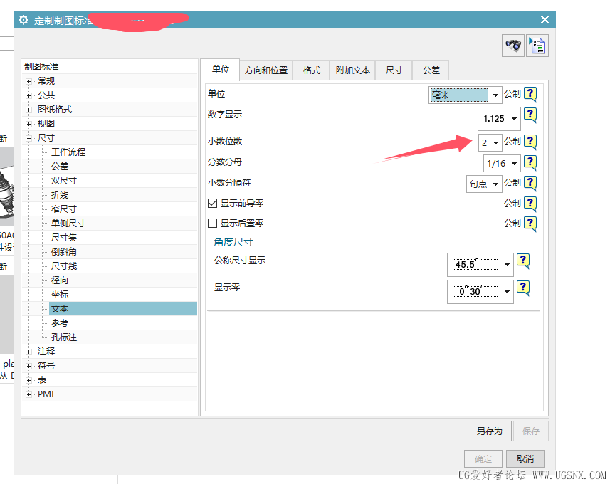Open the 单位 毫米 dropdown
The height and width of the screenshot is (484, 610).
[x=466, y=95]
